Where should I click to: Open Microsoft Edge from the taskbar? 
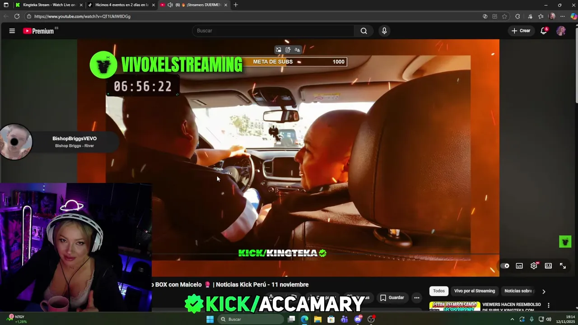304,319
